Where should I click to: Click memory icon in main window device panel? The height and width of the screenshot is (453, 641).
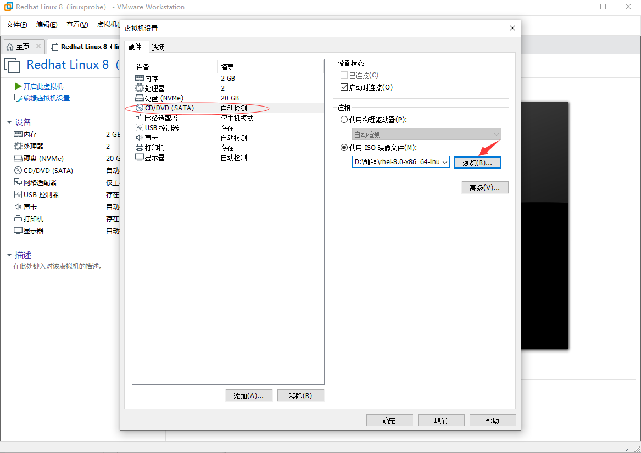(x=18, y=134)
